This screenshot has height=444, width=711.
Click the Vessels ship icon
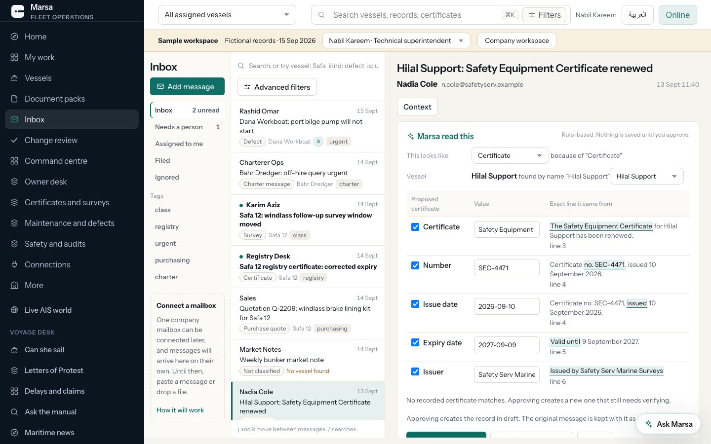click(x=14, y=78)
